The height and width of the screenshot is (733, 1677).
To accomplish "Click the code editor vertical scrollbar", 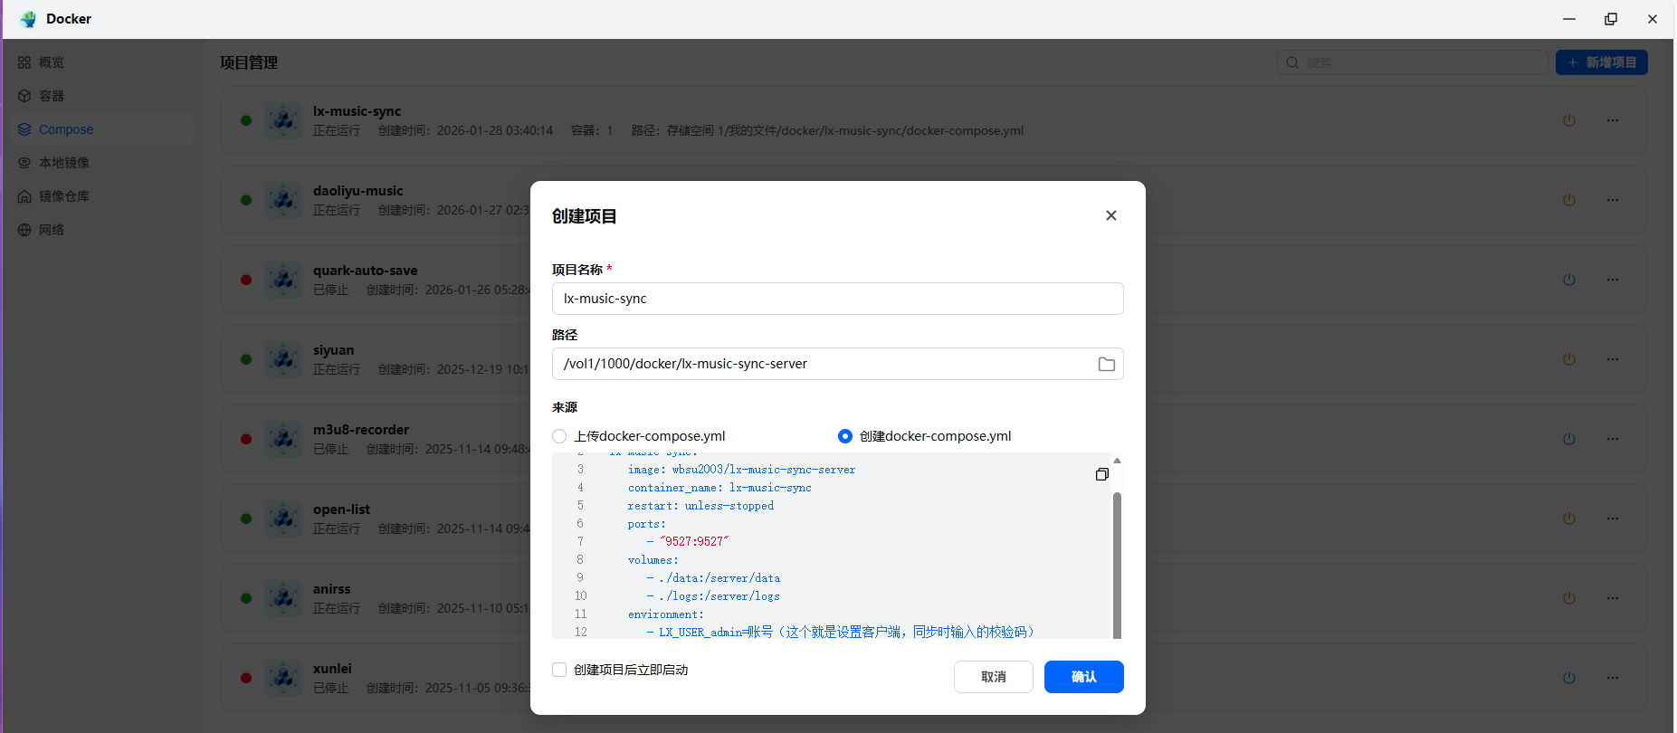I will (1117, 565).
